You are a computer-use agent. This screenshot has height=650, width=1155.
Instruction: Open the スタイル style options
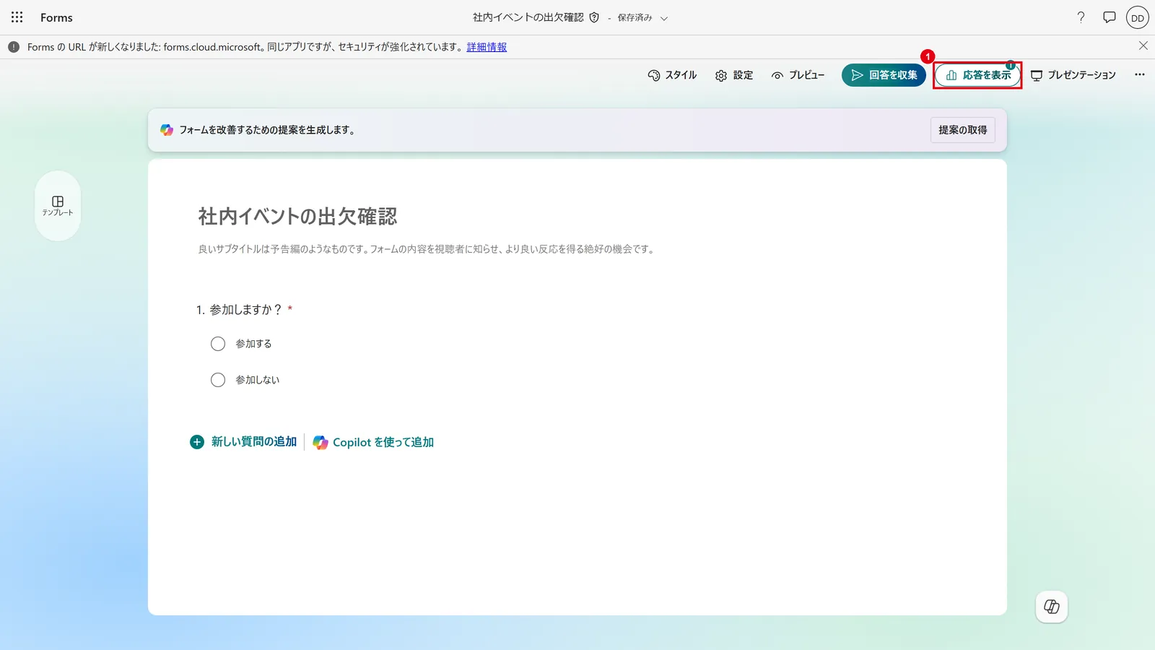672,75
